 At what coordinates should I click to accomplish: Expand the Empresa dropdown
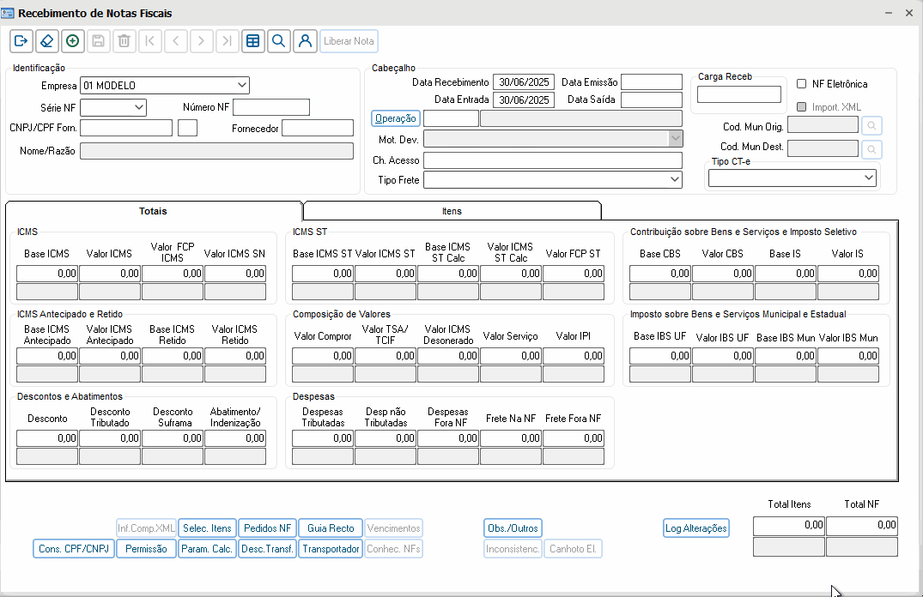click(x=241, y=85)
